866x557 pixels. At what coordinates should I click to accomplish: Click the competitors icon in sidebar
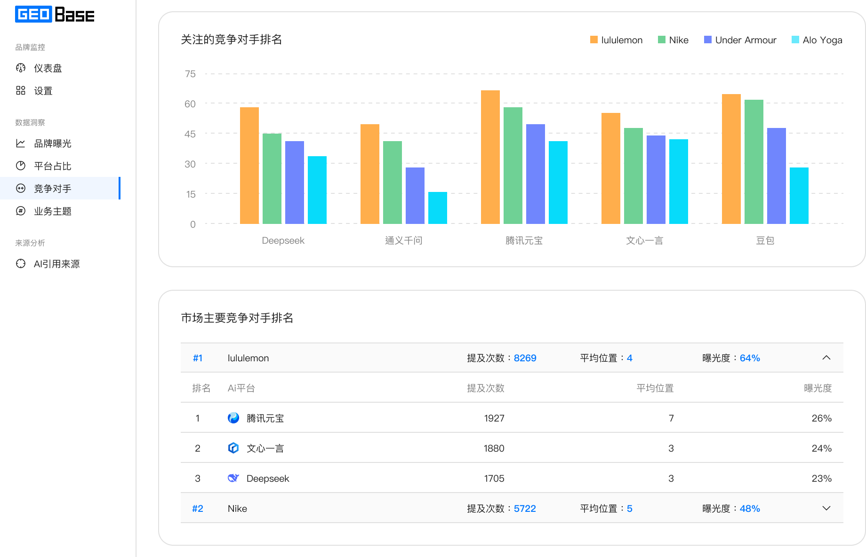(x=21, y=189)
